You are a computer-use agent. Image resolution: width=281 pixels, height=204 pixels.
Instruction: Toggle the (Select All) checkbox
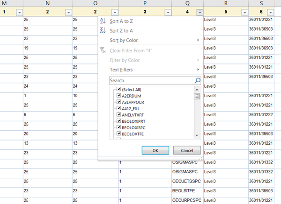[x=118, y=89]
